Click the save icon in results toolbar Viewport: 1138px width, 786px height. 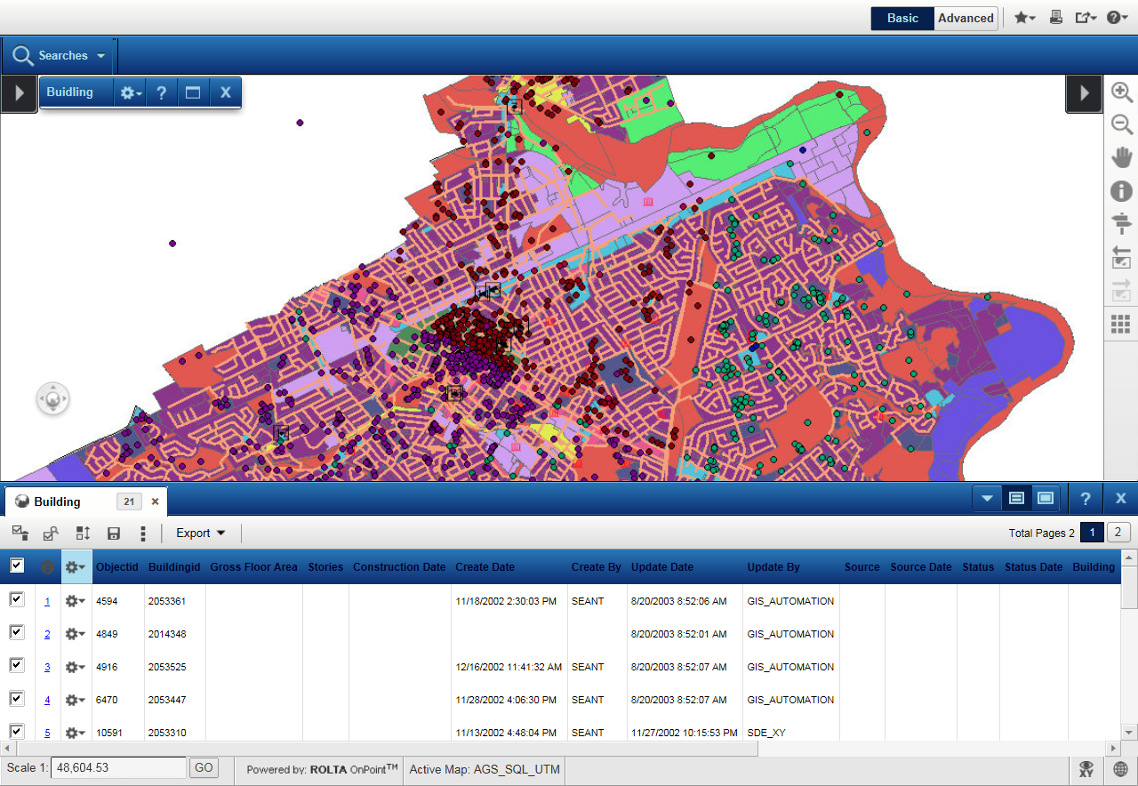pyautogui.click(x=114, y=533)
